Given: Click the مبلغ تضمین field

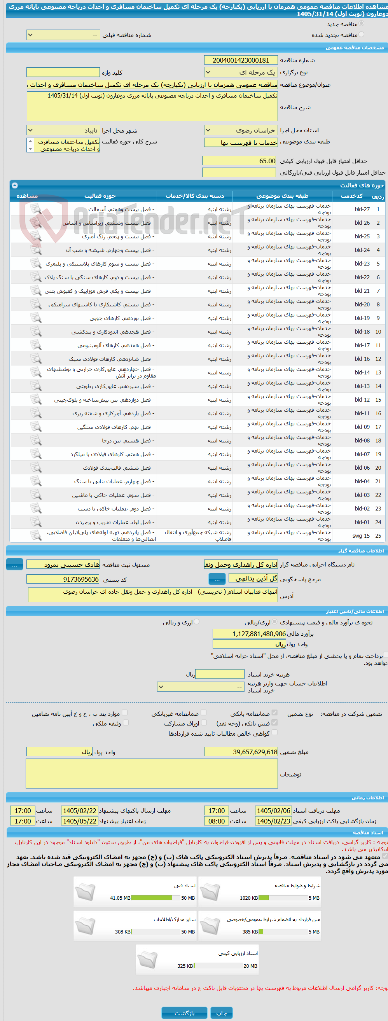Looking at the screenshot, I should pos(241,752).
